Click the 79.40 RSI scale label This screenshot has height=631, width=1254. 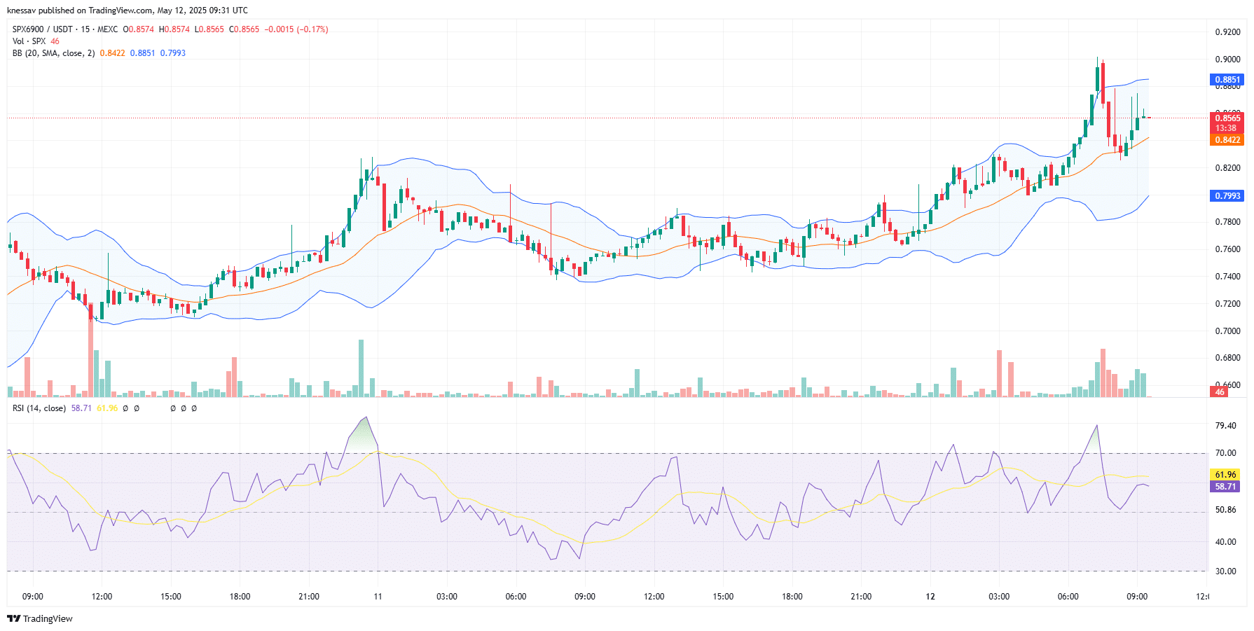pyautogui.click(x=1225, y=426)
